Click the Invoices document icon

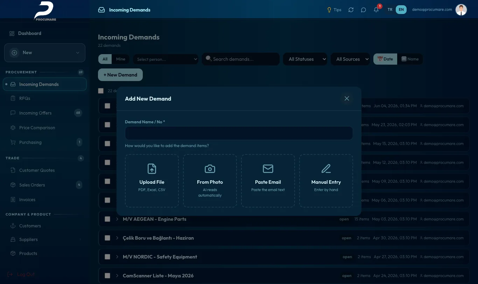click(13, 199)
